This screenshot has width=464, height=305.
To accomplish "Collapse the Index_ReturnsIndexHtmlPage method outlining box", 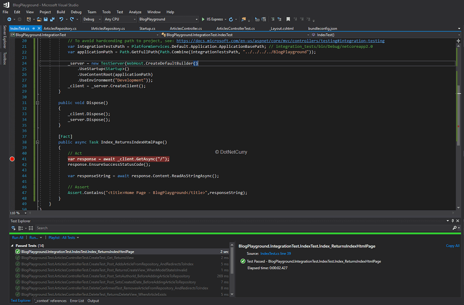I will (x=38, y=142).
